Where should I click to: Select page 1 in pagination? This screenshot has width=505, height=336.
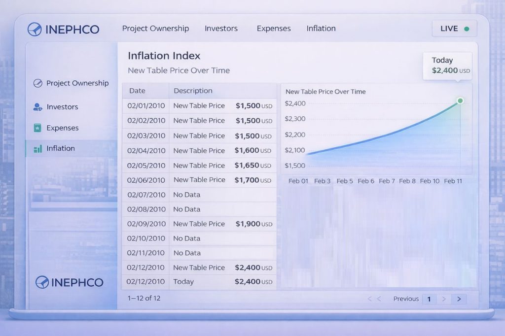429,299
